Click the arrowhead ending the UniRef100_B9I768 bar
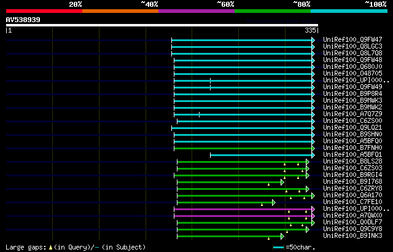 click(282, 183)
